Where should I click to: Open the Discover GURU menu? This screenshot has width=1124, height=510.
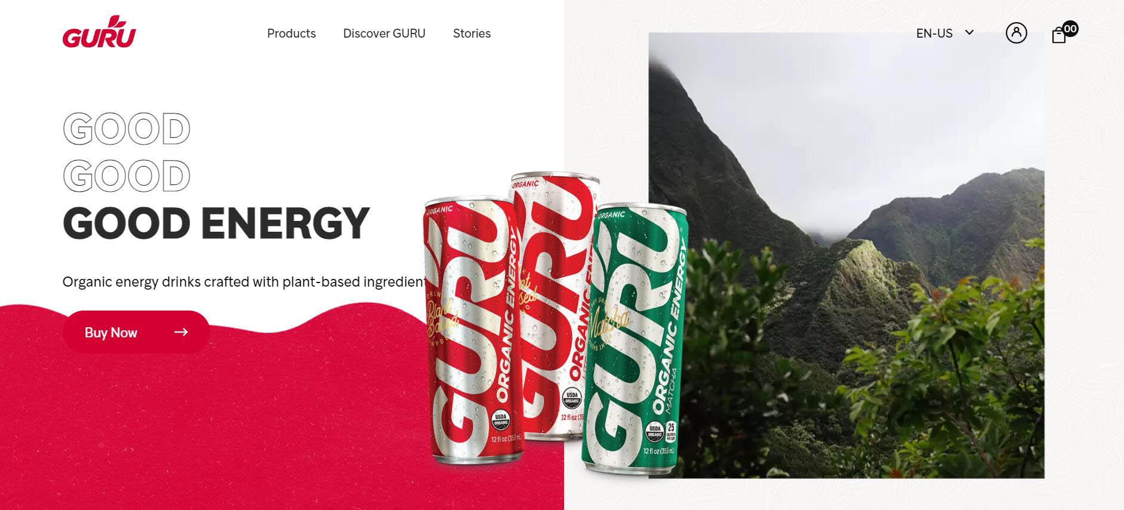coord(384,33)
